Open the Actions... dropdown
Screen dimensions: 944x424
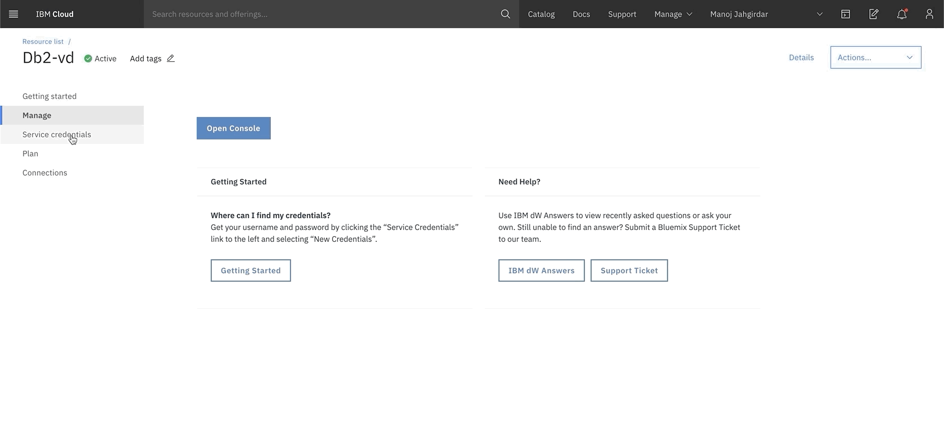coord(875,57)
